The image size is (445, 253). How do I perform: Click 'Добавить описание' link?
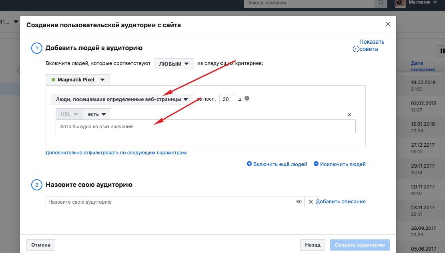341,202
